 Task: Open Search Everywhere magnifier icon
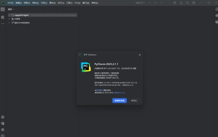click(x=187, y=3)
